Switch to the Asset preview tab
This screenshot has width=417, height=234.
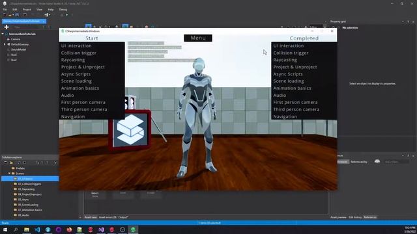pyautogui.click(x=338, y=217)
